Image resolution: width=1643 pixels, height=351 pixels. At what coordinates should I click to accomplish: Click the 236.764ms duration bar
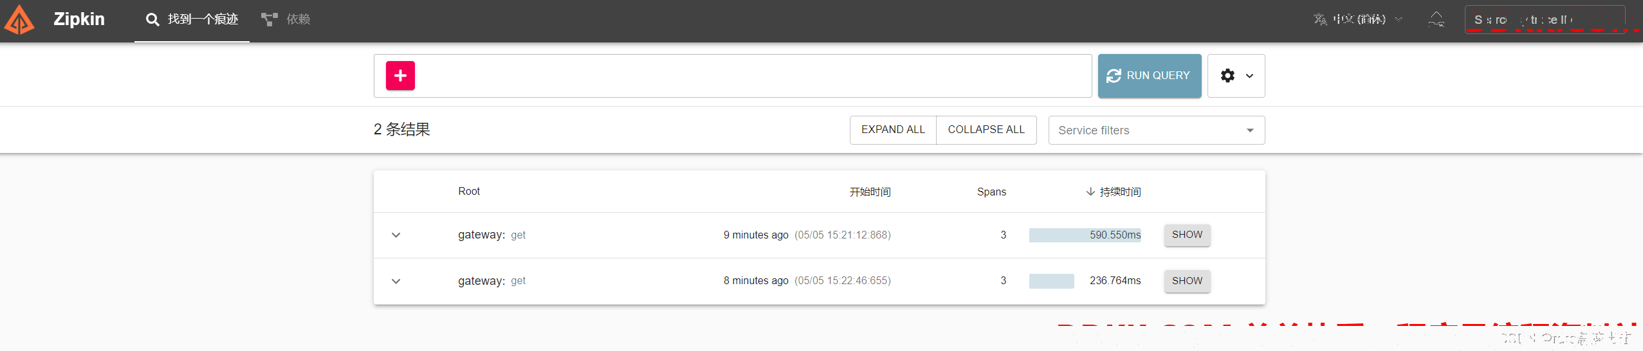[x=1051, y=281]
